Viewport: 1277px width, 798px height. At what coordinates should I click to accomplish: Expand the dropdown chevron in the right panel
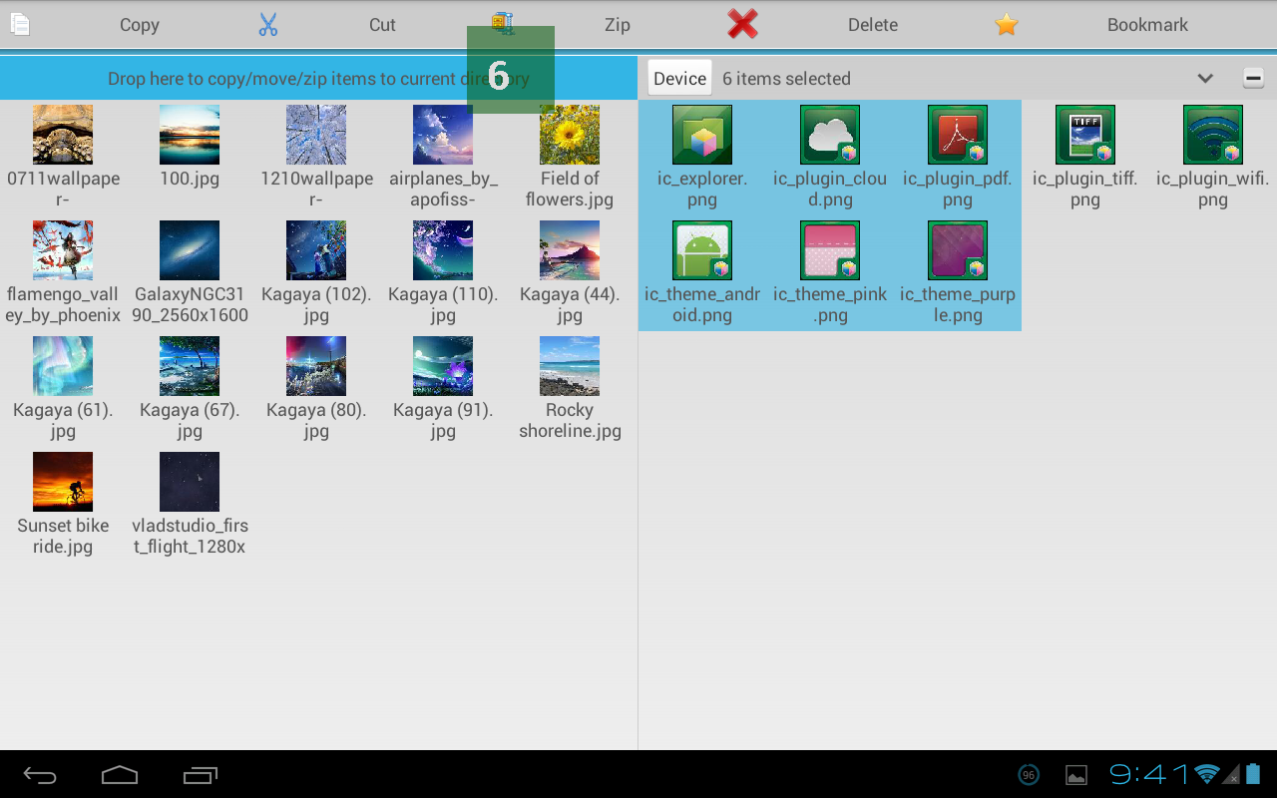(1205, 77)
